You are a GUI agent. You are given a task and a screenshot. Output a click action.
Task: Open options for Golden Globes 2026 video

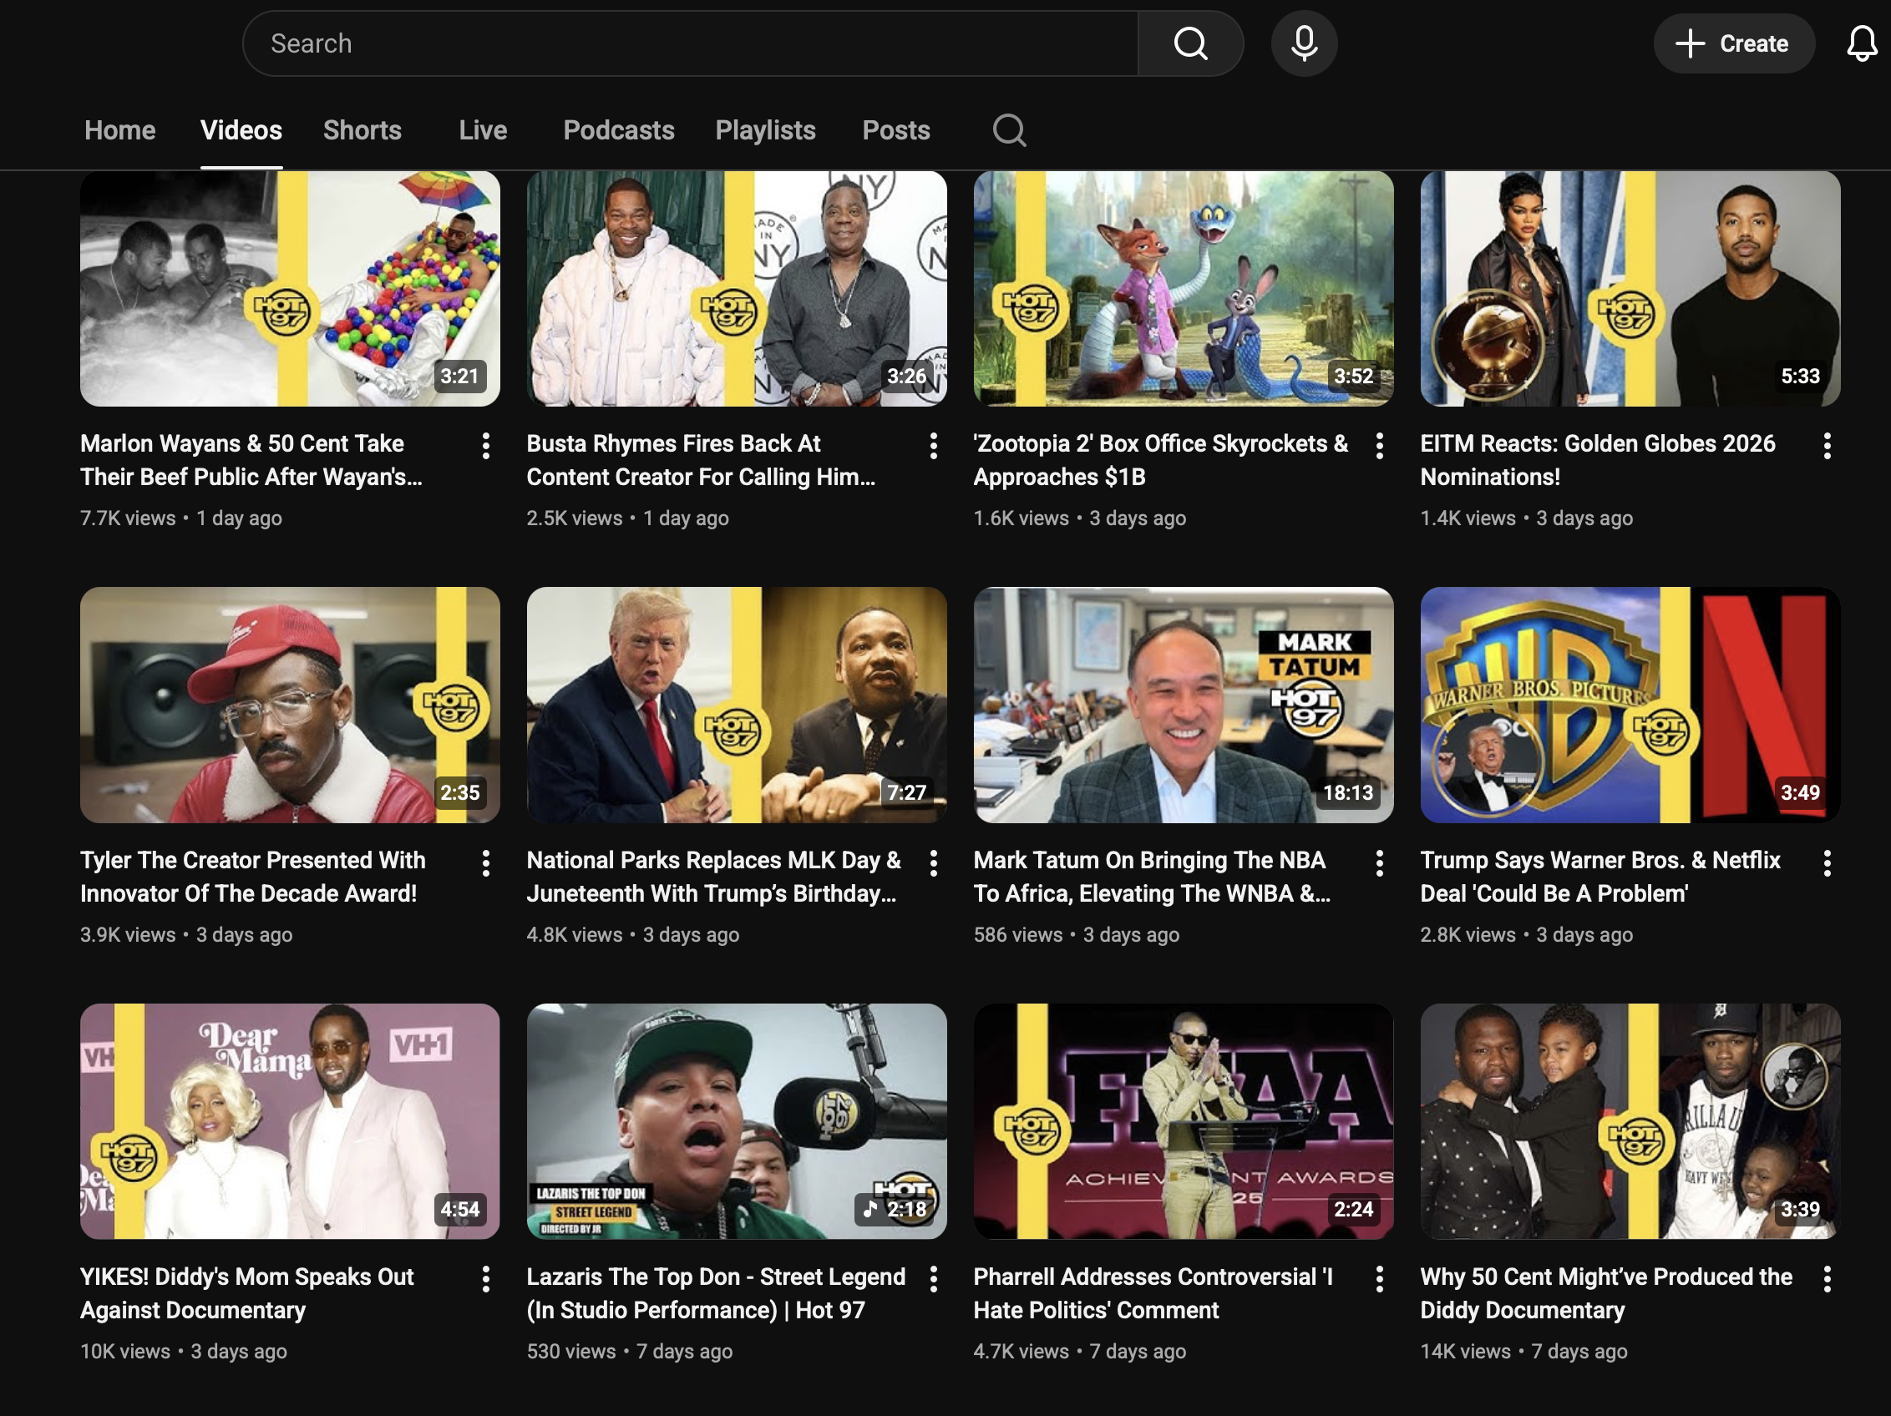(1826, 445)
